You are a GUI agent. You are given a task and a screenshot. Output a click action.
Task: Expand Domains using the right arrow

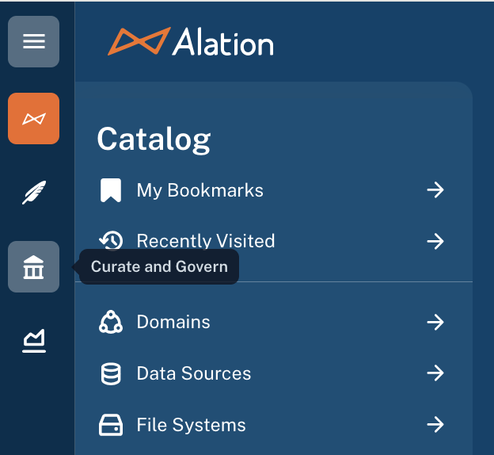tap(435, 322)
